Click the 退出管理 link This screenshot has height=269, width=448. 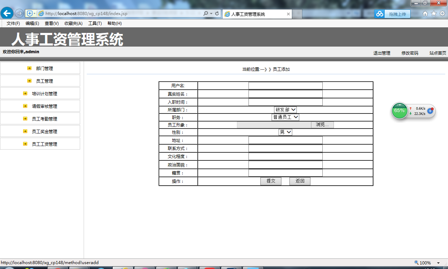382,53
